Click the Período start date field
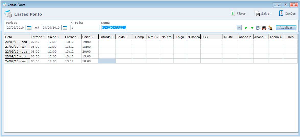 click(16, 28)
